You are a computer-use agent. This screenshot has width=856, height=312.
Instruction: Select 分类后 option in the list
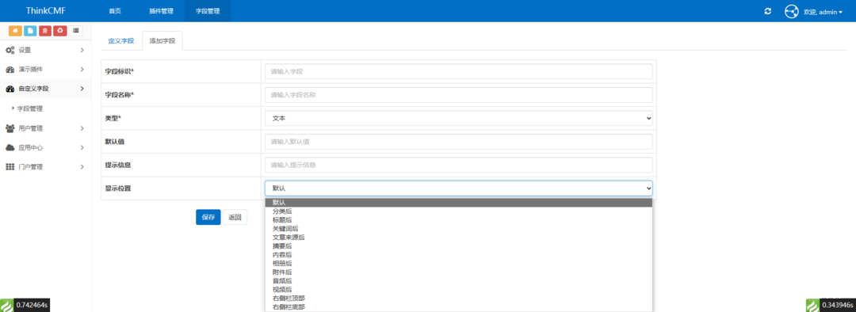[459, 211]
